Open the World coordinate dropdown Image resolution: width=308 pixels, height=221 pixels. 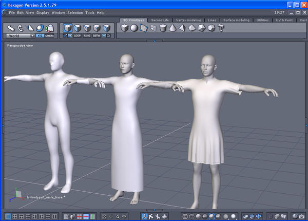(20, 36)
